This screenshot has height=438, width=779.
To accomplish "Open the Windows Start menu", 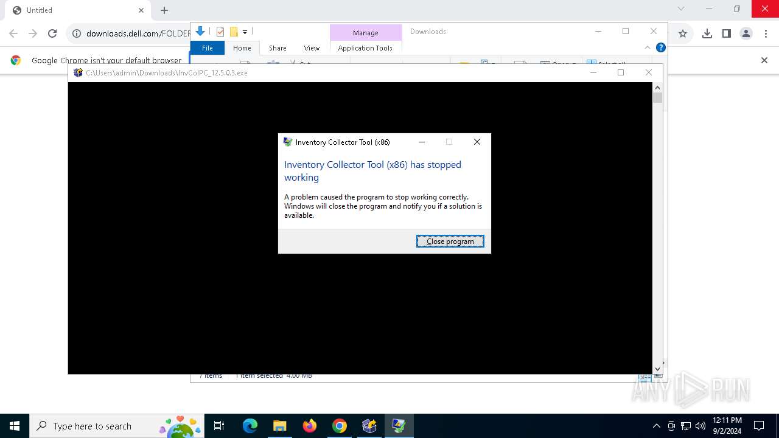I will 15,426.
